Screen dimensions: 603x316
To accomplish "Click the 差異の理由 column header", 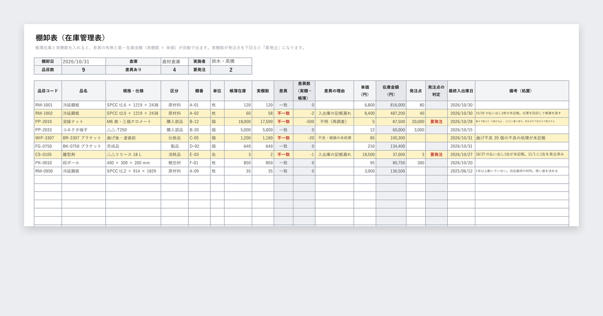I will pos(334,91).
